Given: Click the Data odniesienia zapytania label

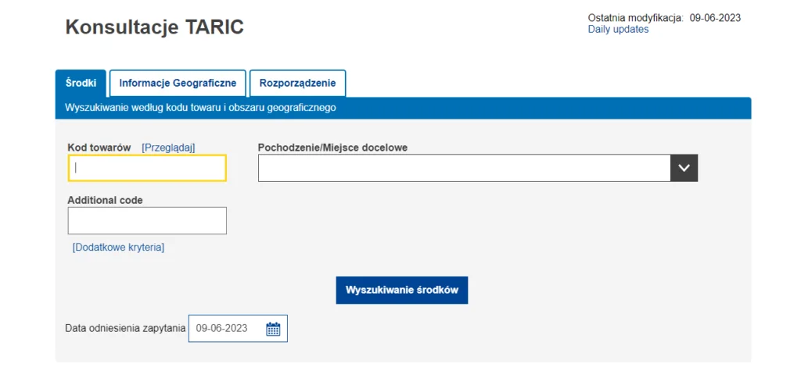Looking at the screenshot, I should coord(125,329).
